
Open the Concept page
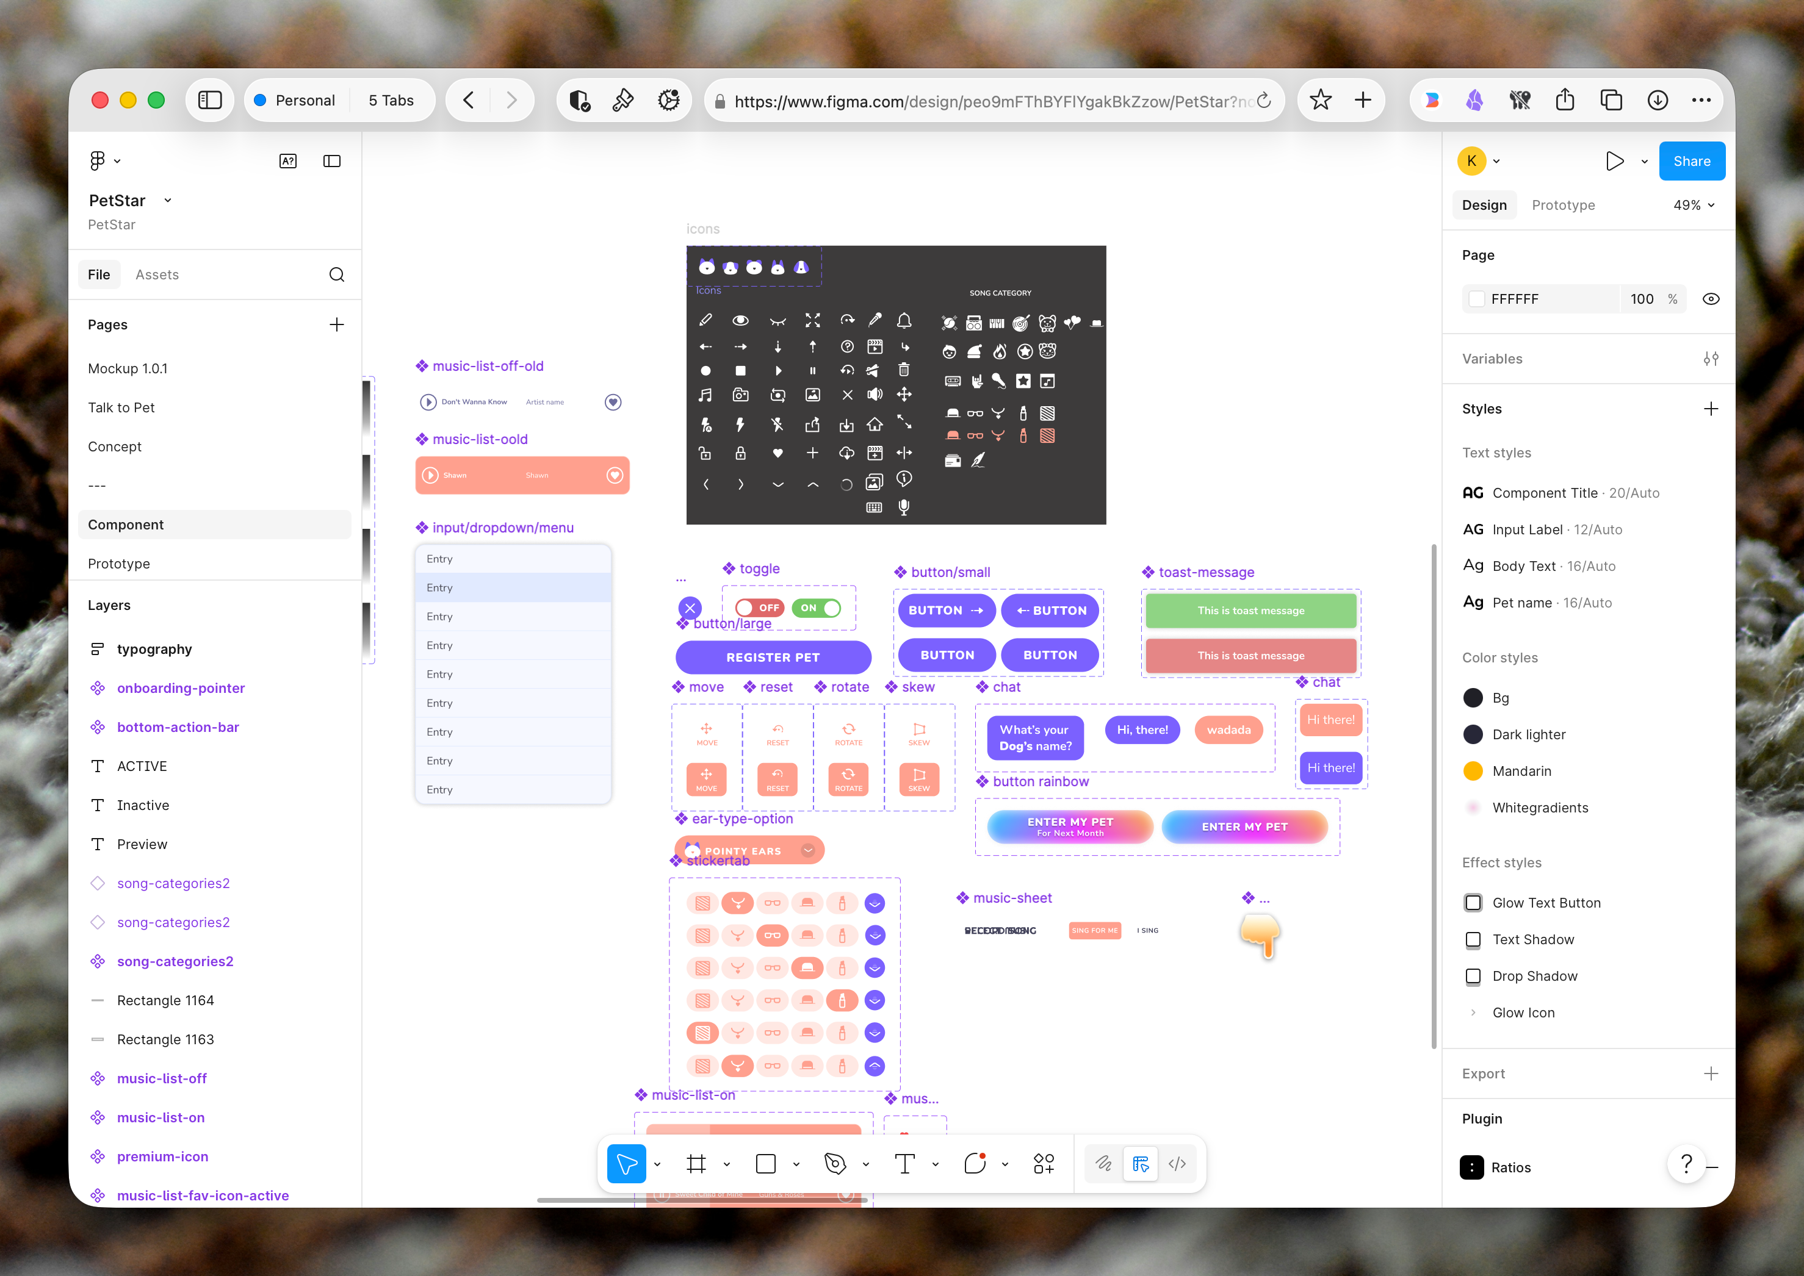coord(214,446)
